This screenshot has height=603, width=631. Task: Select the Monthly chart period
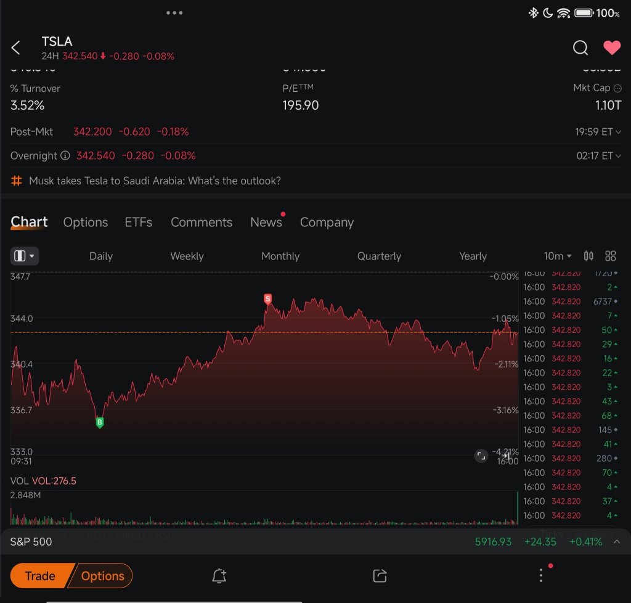280,256
